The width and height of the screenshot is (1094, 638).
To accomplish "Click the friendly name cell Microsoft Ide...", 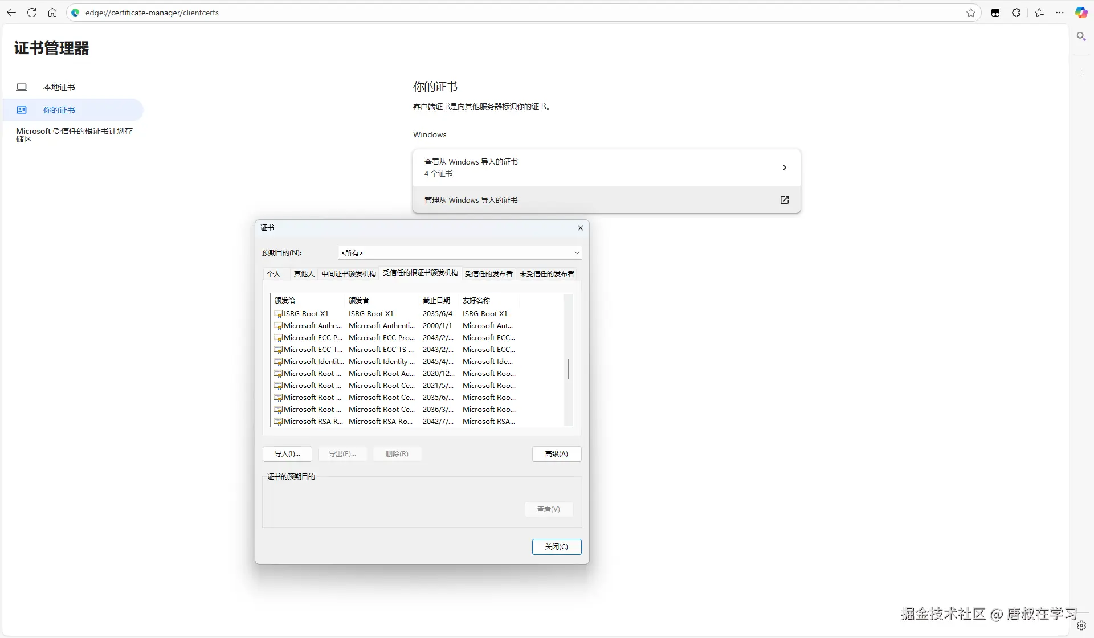I will (488, 362).
